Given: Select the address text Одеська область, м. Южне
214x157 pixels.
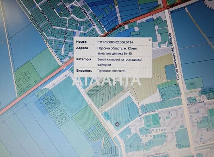Looking at the screenshot, I should [x=117, y=48].
